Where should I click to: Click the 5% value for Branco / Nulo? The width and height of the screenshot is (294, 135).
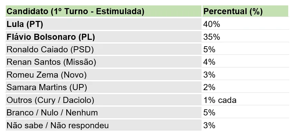pos(209,113)
